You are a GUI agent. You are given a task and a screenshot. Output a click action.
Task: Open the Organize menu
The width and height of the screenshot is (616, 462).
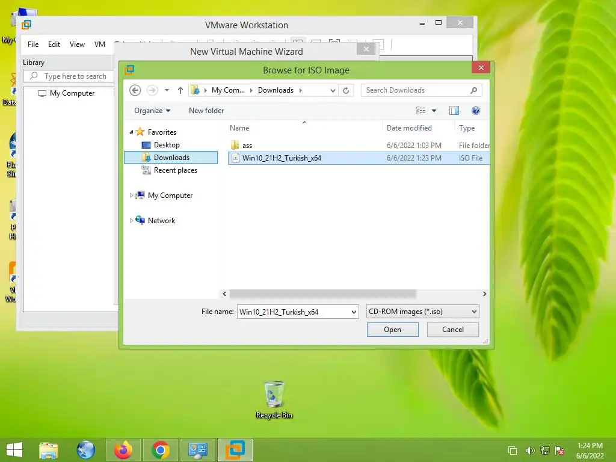click(152, 111)
